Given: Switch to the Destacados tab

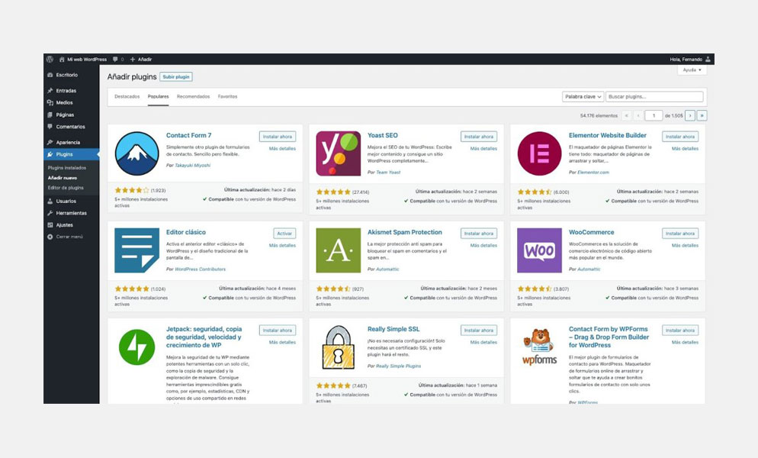Looking at the screenshot, I should 127,97.
